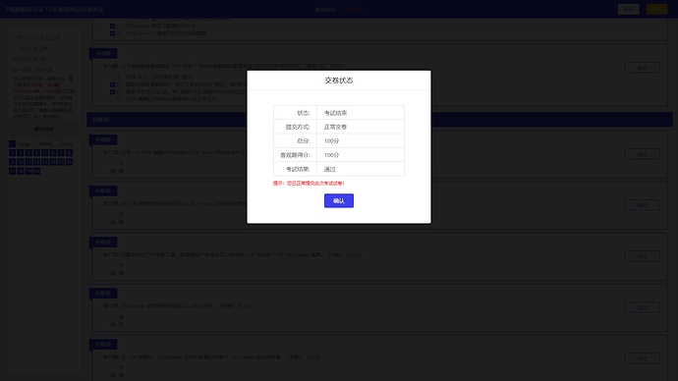Select first radio option for question 17

tap(113, 266)
